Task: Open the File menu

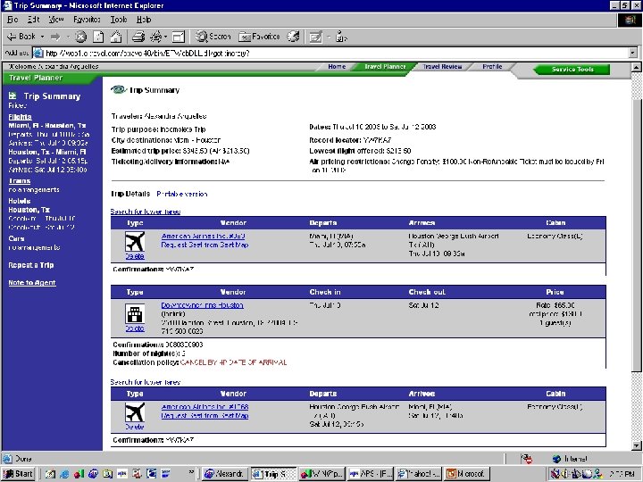Action: click(x=13, y=20)
